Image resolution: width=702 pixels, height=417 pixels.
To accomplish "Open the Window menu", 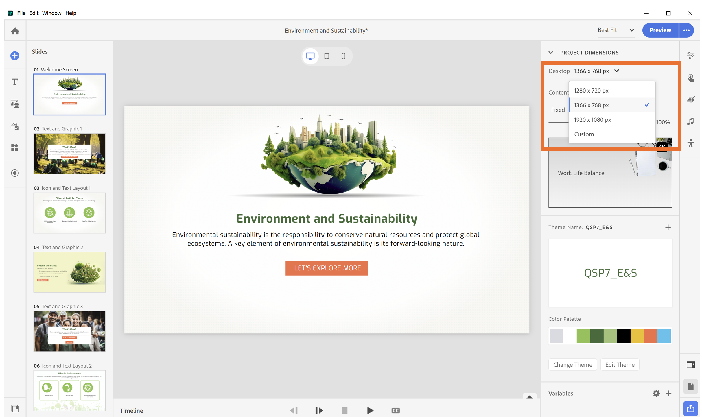I will [51, 13].
